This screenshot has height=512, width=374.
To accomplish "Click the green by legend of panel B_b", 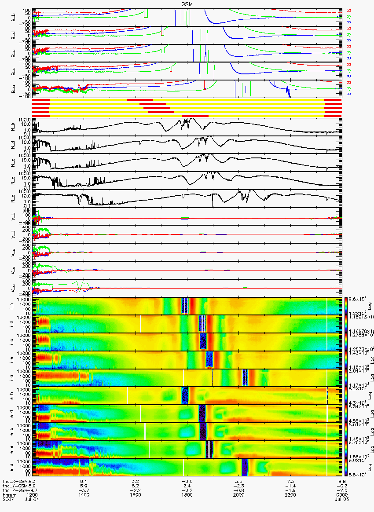I will tap(348, 16).
